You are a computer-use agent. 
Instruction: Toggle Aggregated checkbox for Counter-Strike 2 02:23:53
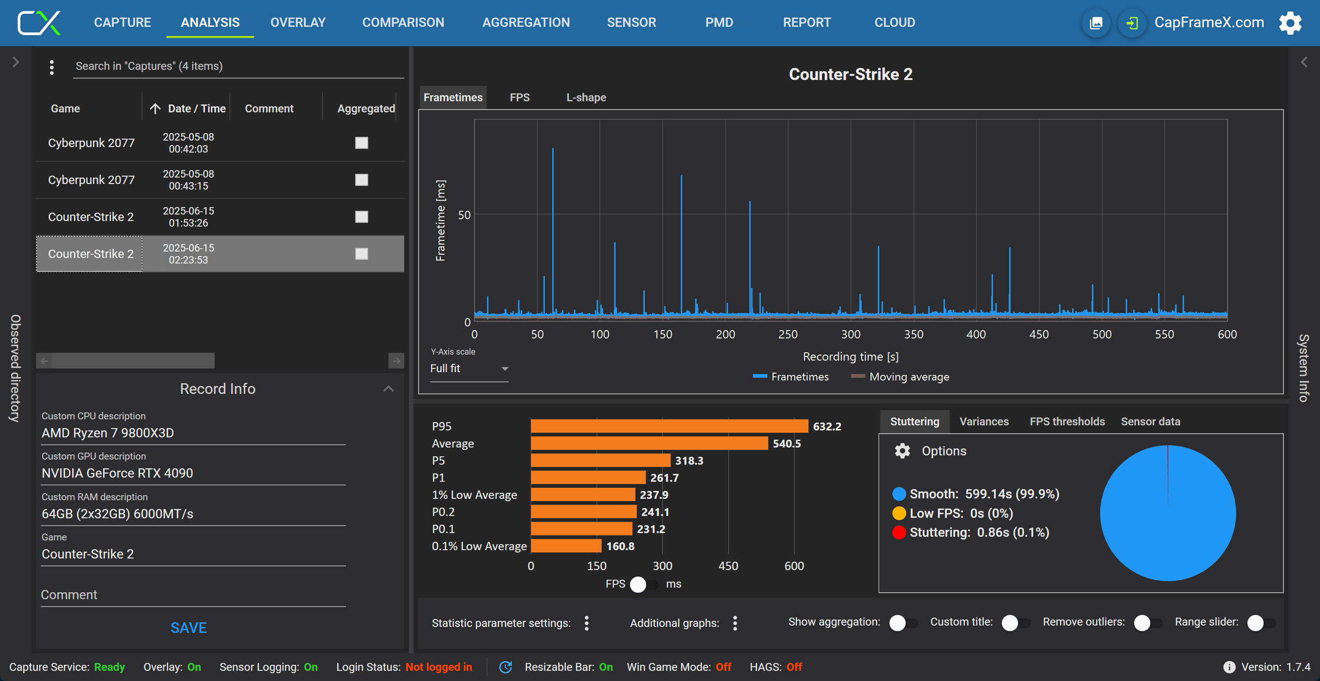361,253
